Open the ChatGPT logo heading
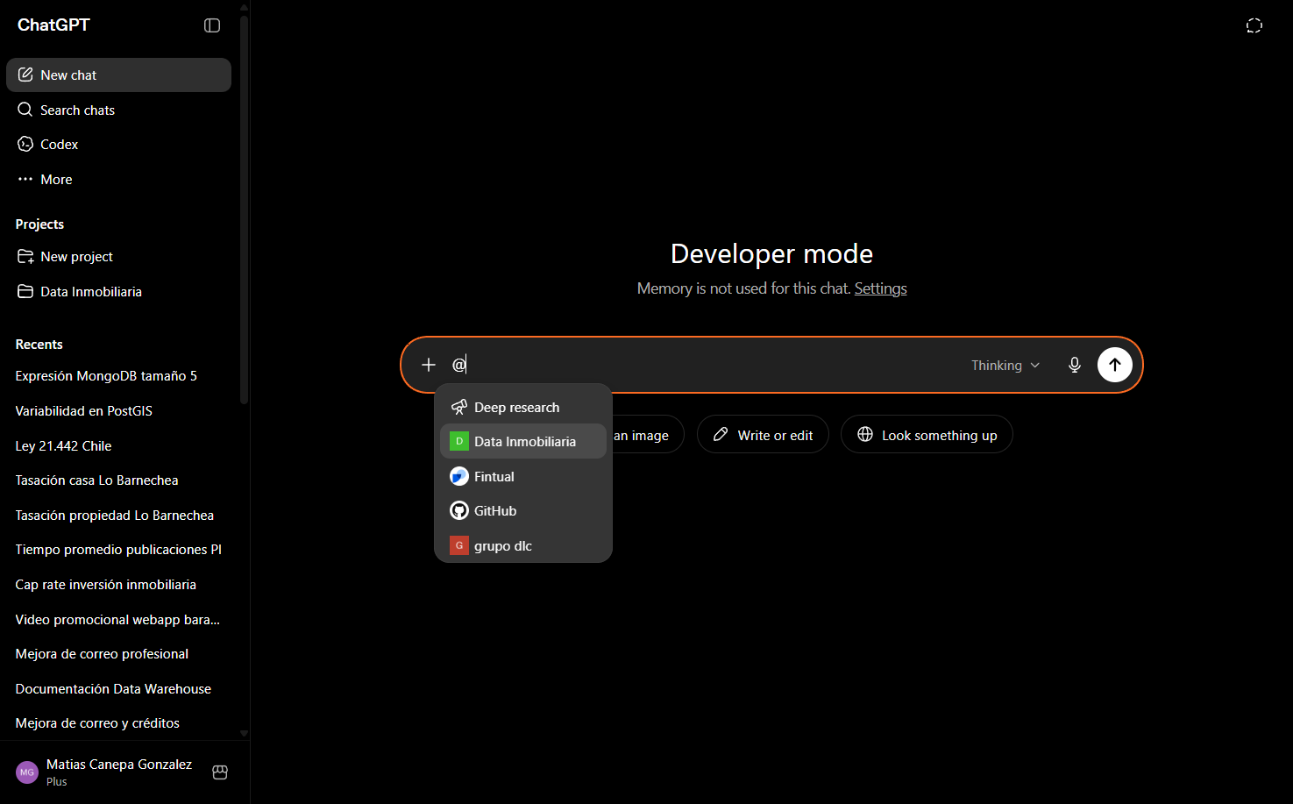This screenshot has width=1293, height=804. tap(53, 25)
